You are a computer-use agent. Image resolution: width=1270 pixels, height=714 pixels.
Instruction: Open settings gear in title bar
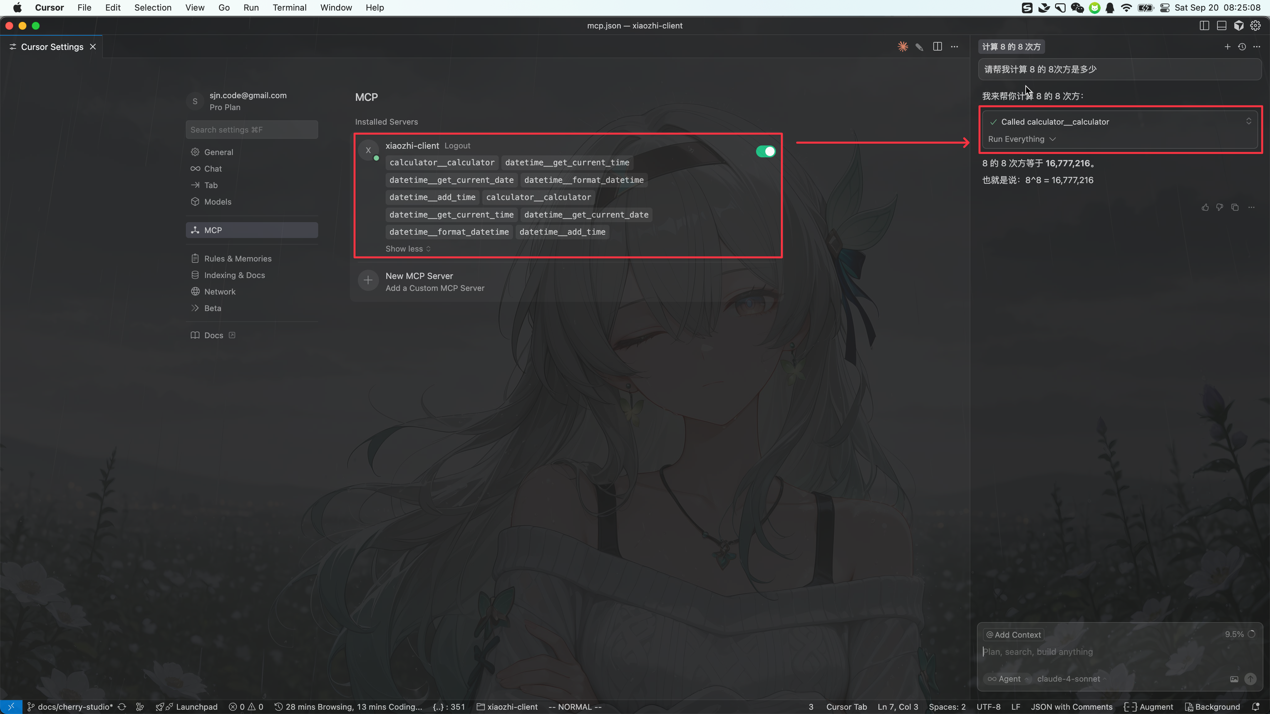click(1255, 26)
